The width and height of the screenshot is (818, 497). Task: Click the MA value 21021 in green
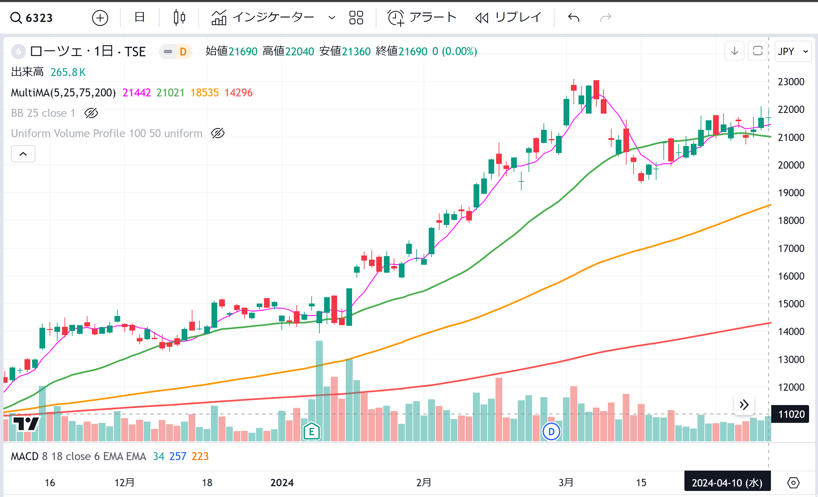(170, 93)
